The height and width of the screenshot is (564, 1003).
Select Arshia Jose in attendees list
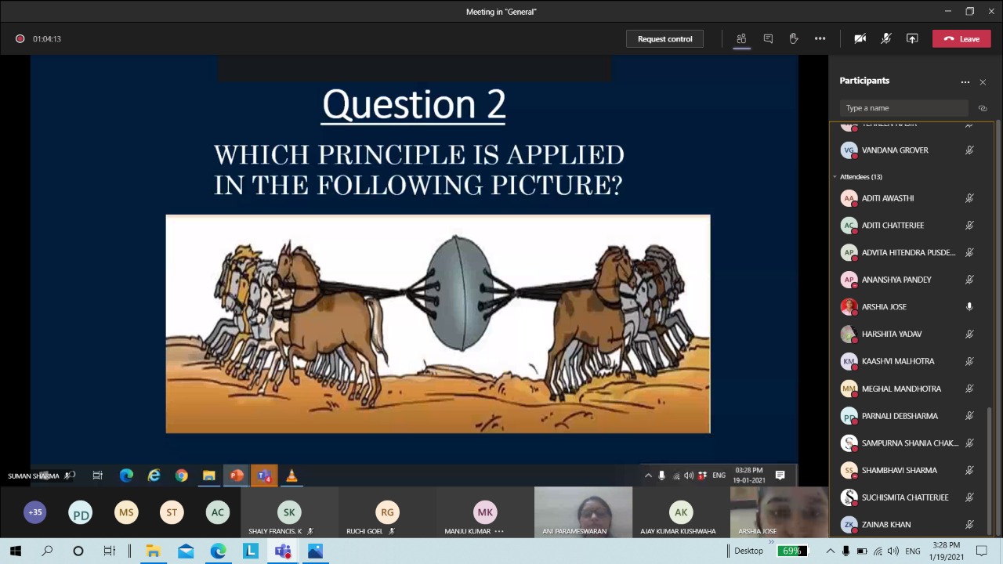point(884,307)
